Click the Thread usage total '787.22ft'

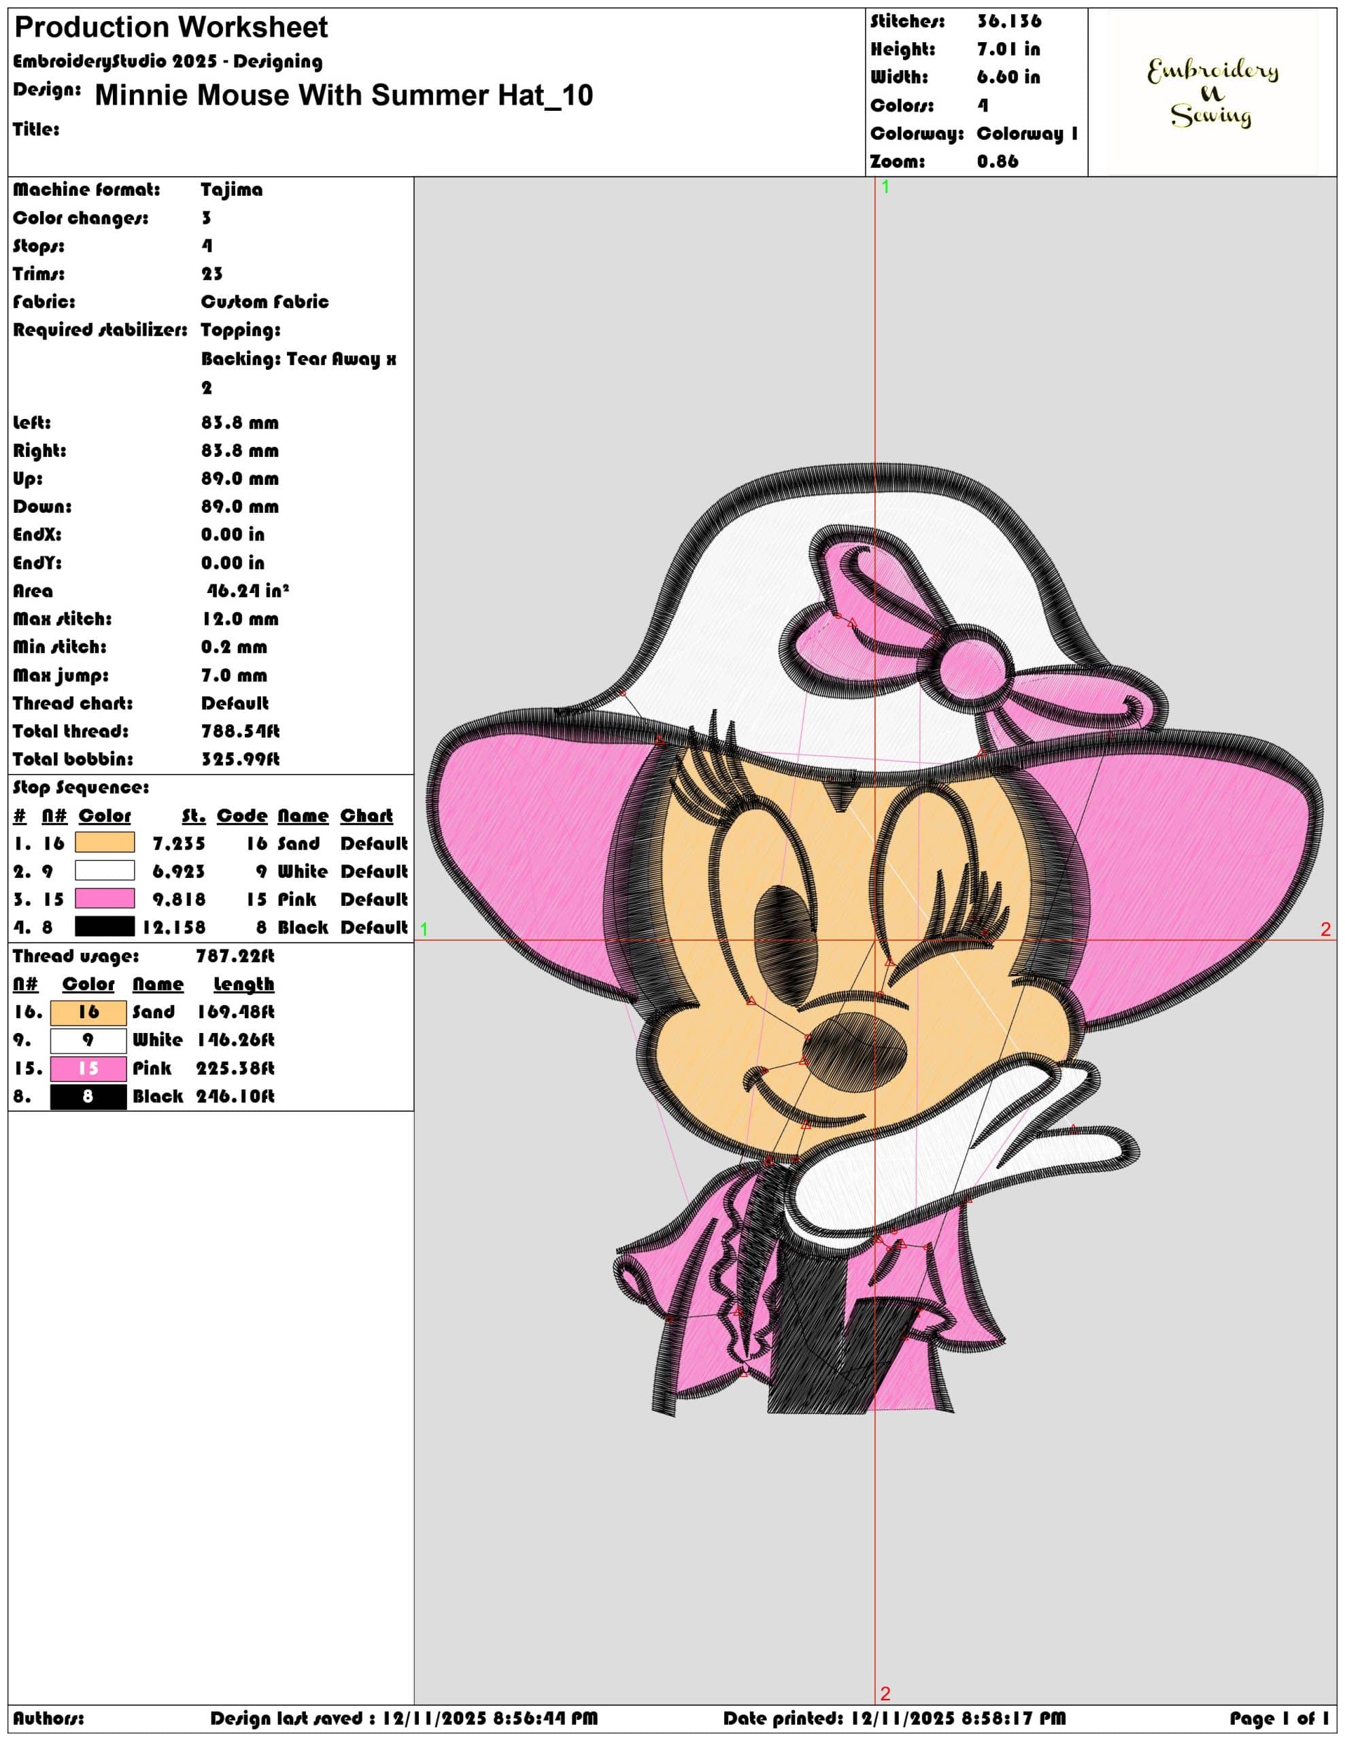pyautogui.click(x=235, y=956)
